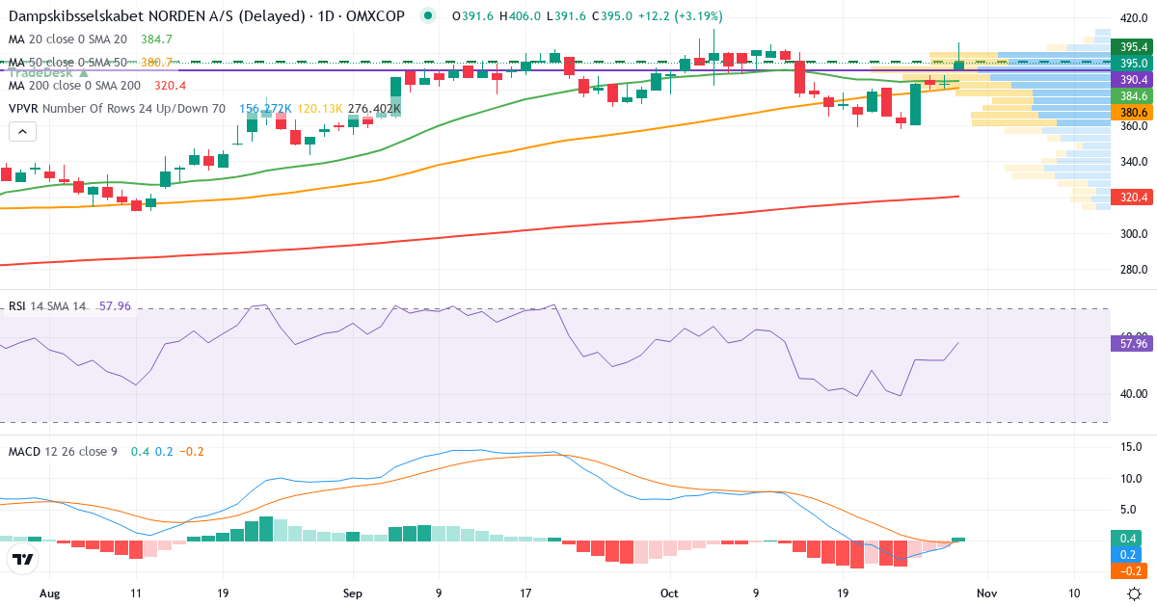Click the green 0.4 MACD axis label

(1128, 538)
